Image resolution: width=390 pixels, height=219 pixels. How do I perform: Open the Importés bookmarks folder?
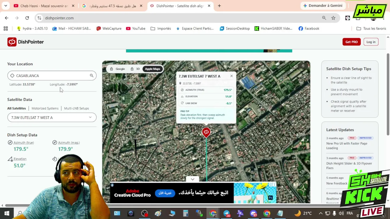tap(161, 28)
